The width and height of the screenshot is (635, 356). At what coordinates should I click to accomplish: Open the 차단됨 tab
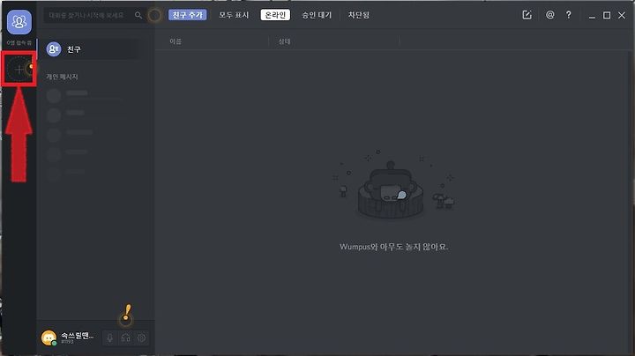[x=358, y=15]
